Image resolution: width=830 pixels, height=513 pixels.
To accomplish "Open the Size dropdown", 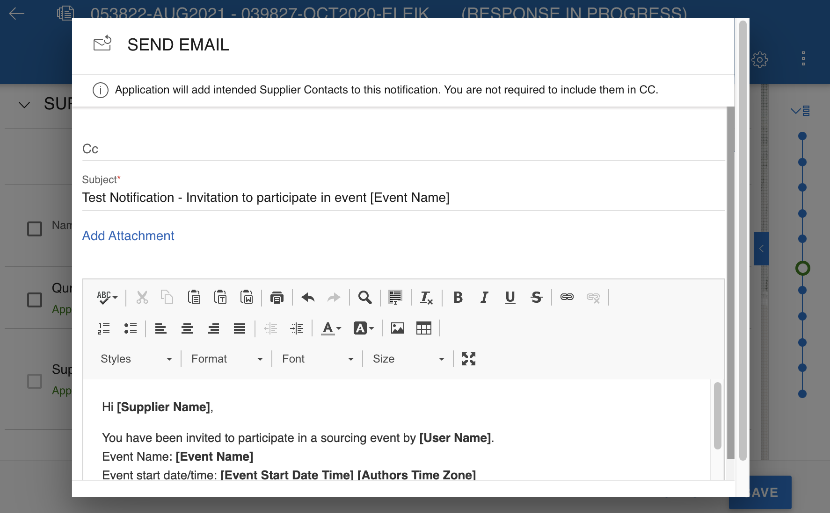I will coord(408,359).
